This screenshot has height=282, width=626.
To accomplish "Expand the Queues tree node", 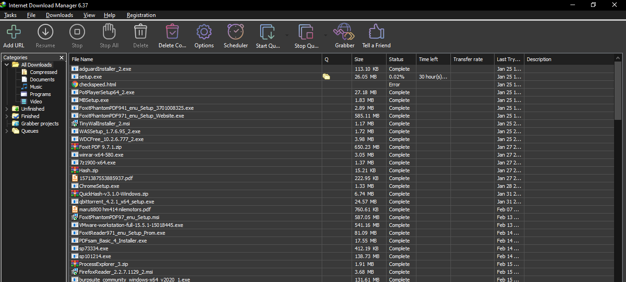I will [x=6, y=131].
